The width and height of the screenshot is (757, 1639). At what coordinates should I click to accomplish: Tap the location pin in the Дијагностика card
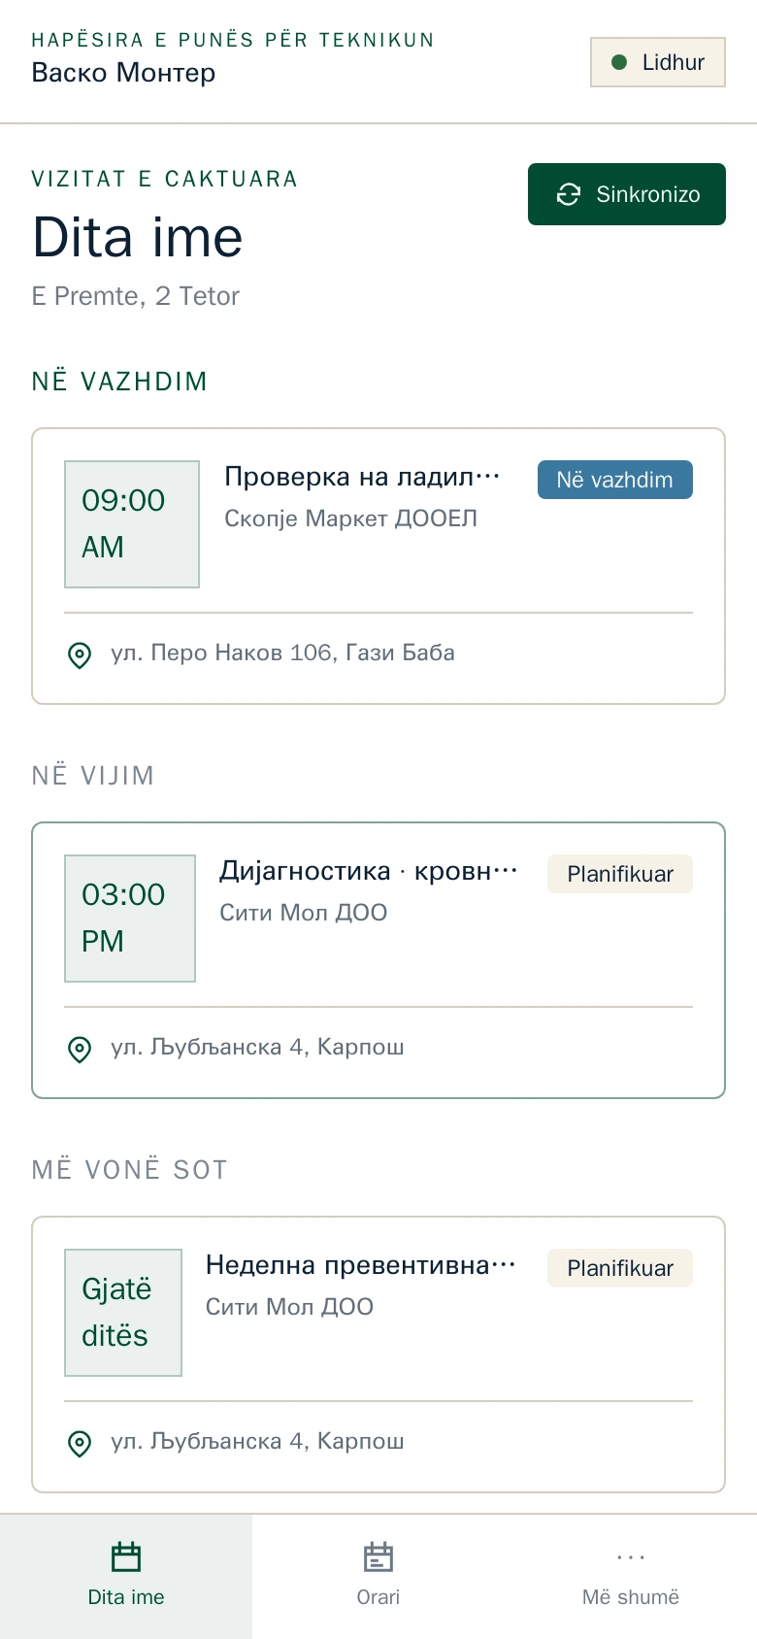pyautogui.click(x=80, y=1050)
